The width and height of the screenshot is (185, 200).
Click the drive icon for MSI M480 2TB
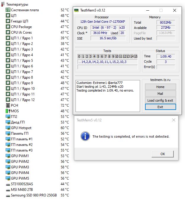click(8, 190)
